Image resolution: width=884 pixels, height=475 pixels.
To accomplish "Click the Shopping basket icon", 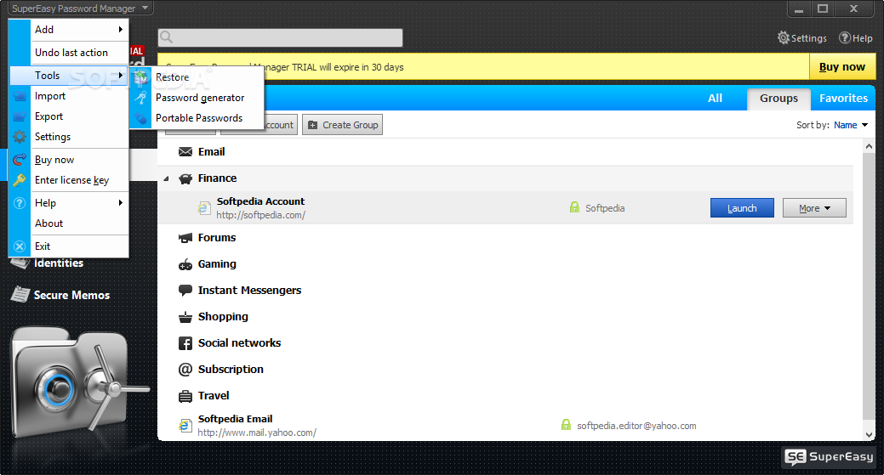I will click(185, 318).
